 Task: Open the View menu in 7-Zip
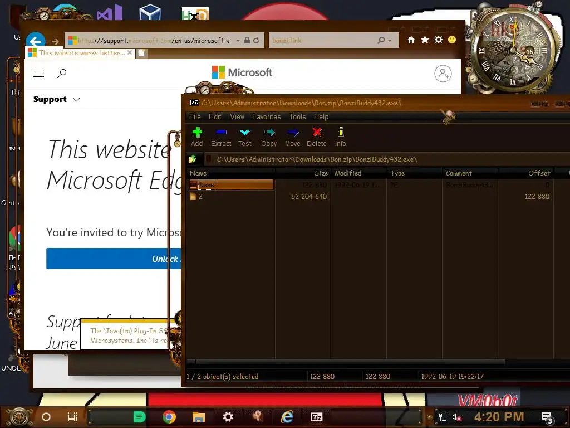[237, 117]
